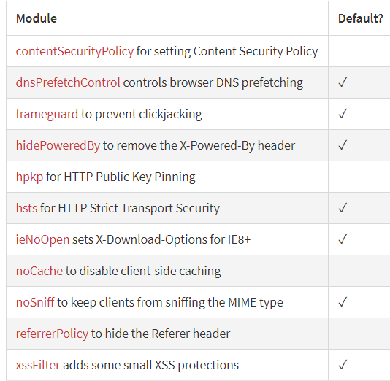Follow the frameguard link

point(47,115)
